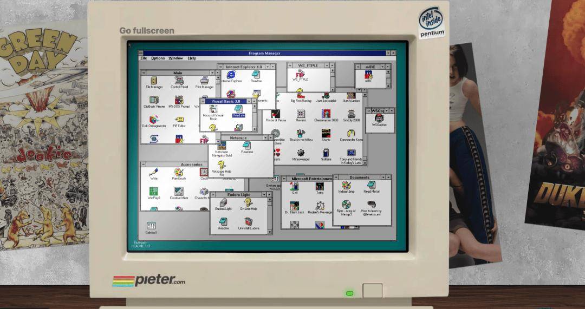Launch MS-DOS Prompt icon
Screen dimensions: 585x309
(179, 102)
